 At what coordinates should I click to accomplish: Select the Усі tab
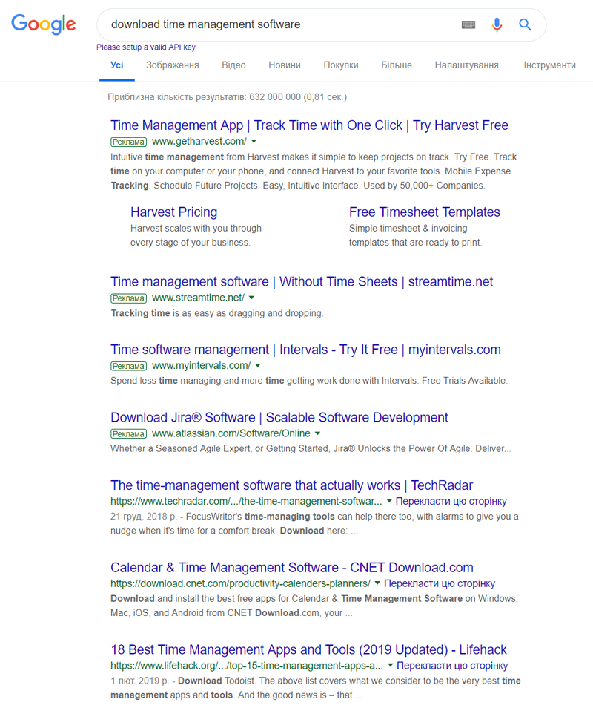[x=117, y=65]
